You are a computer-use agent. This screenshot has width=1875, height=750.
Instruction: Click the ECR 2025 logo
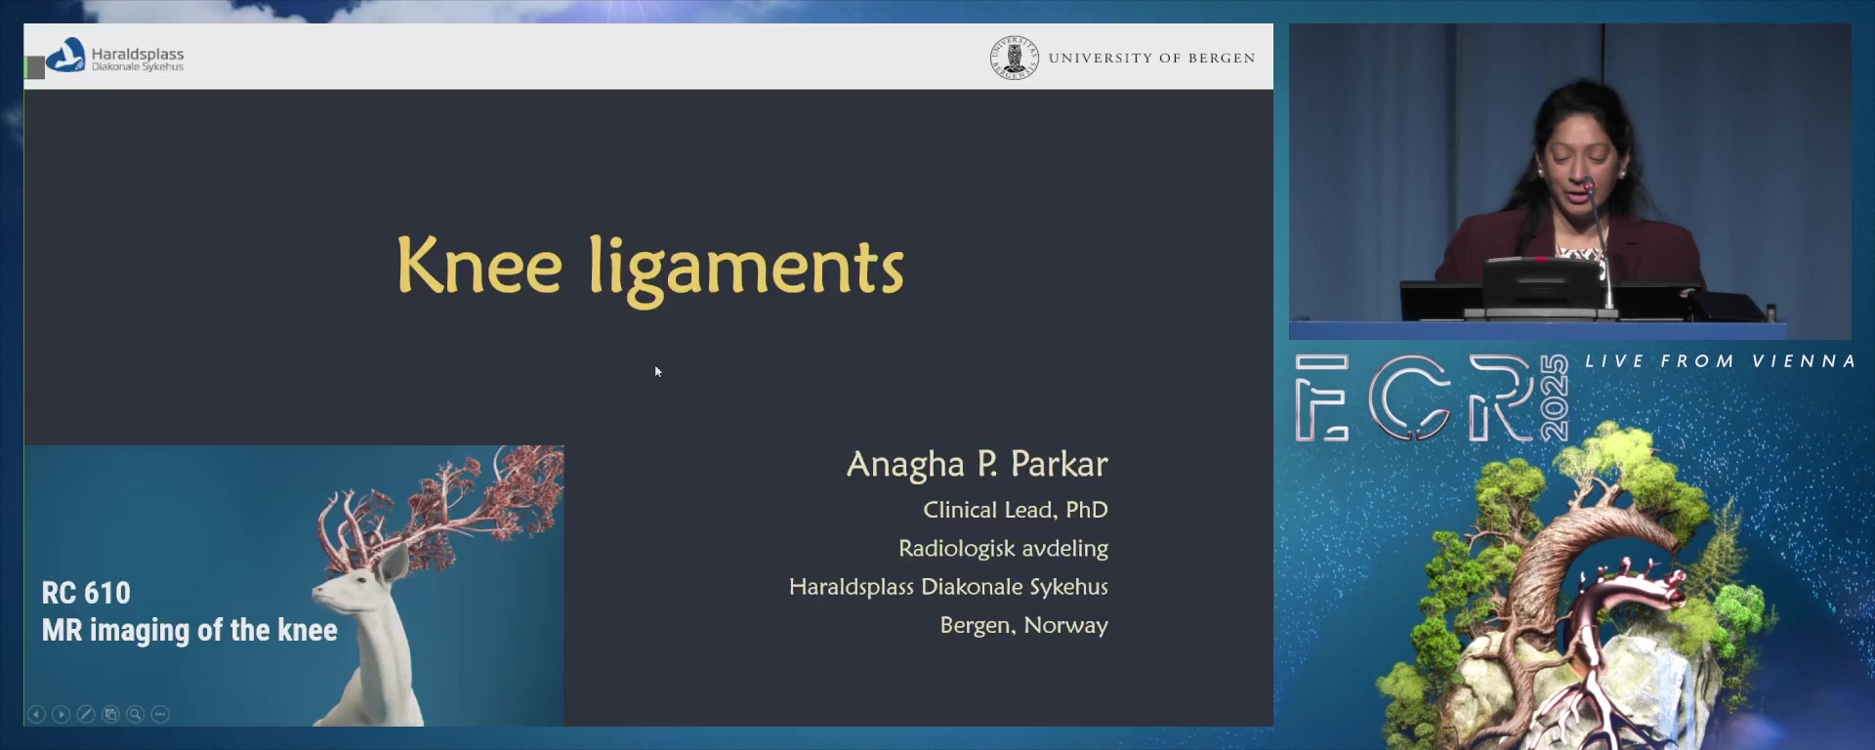(x=1431, y=397)
